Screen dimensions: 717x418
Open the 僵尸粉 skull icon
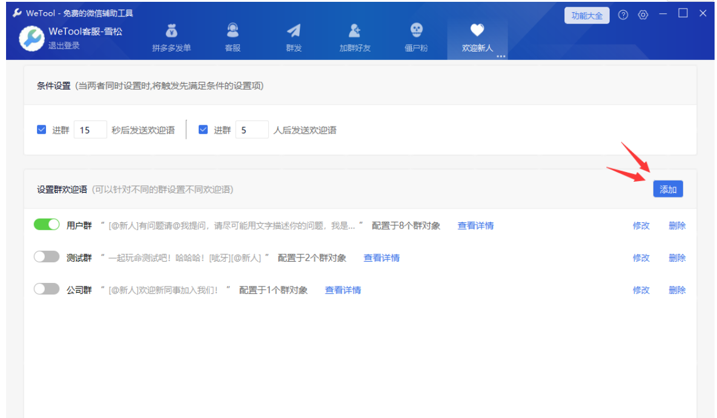(x=416, y=30)
